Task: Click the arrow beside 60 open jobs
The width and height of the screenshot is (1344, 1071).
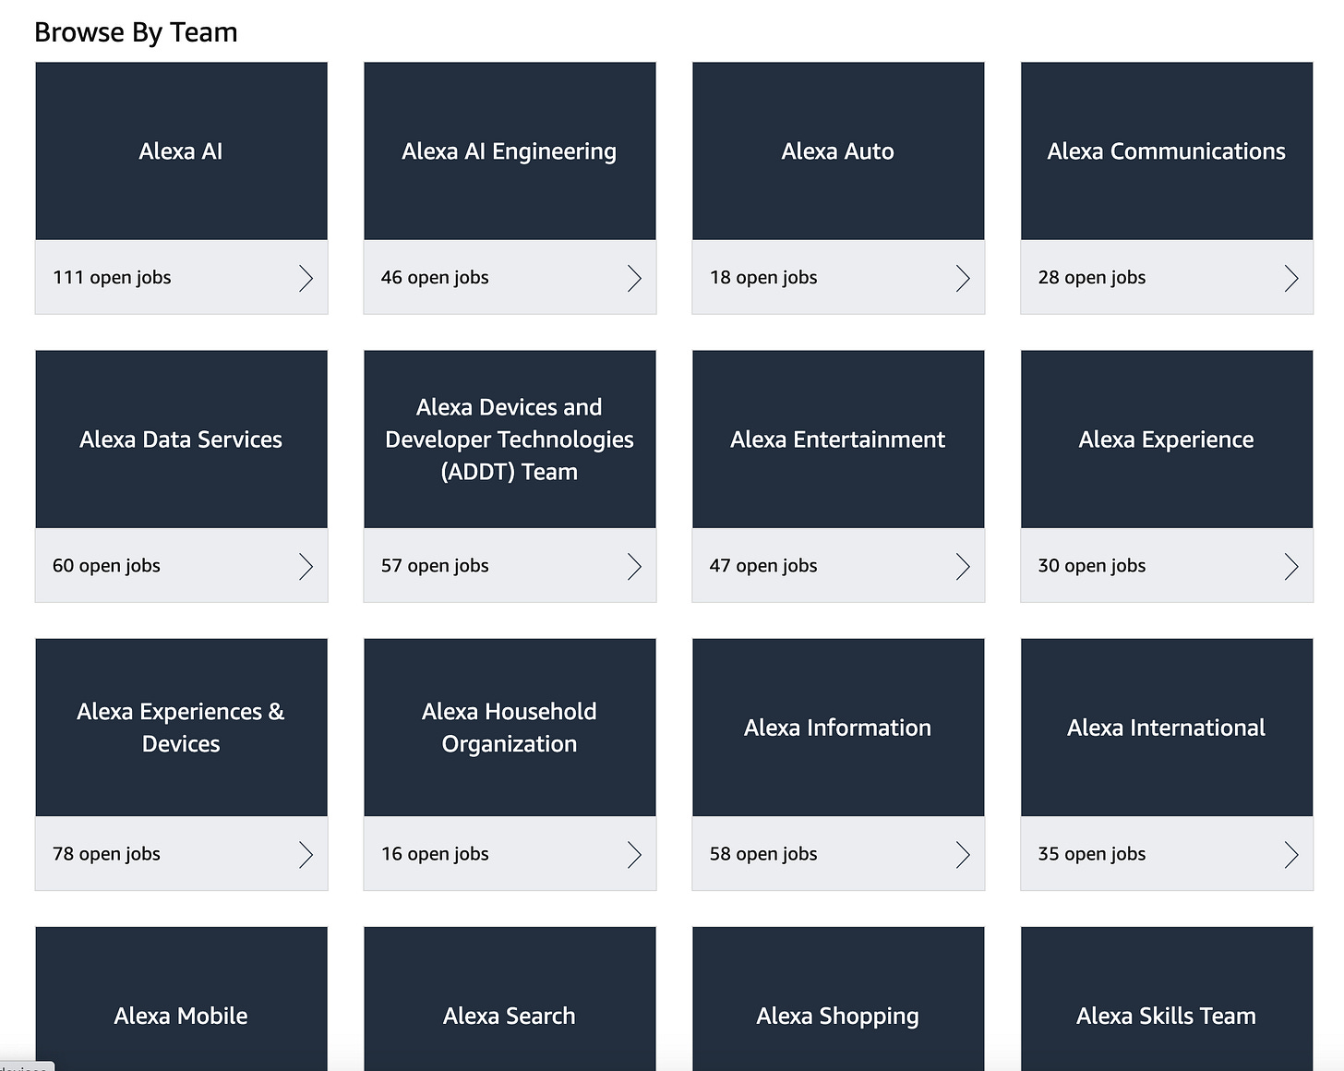Action: click(x=306, y=566)
